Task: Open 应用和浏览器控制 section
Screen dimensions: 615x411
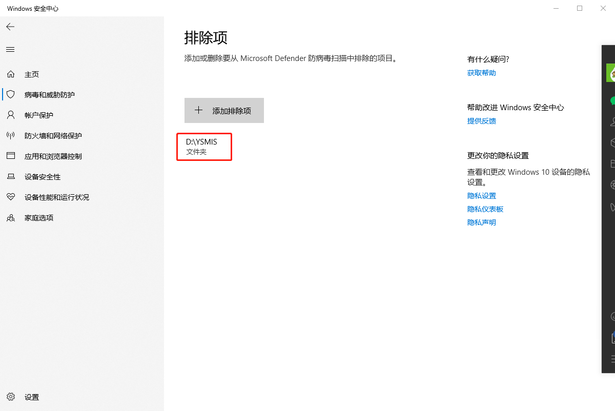Action: pyautogui.click(x=82, y=156)
